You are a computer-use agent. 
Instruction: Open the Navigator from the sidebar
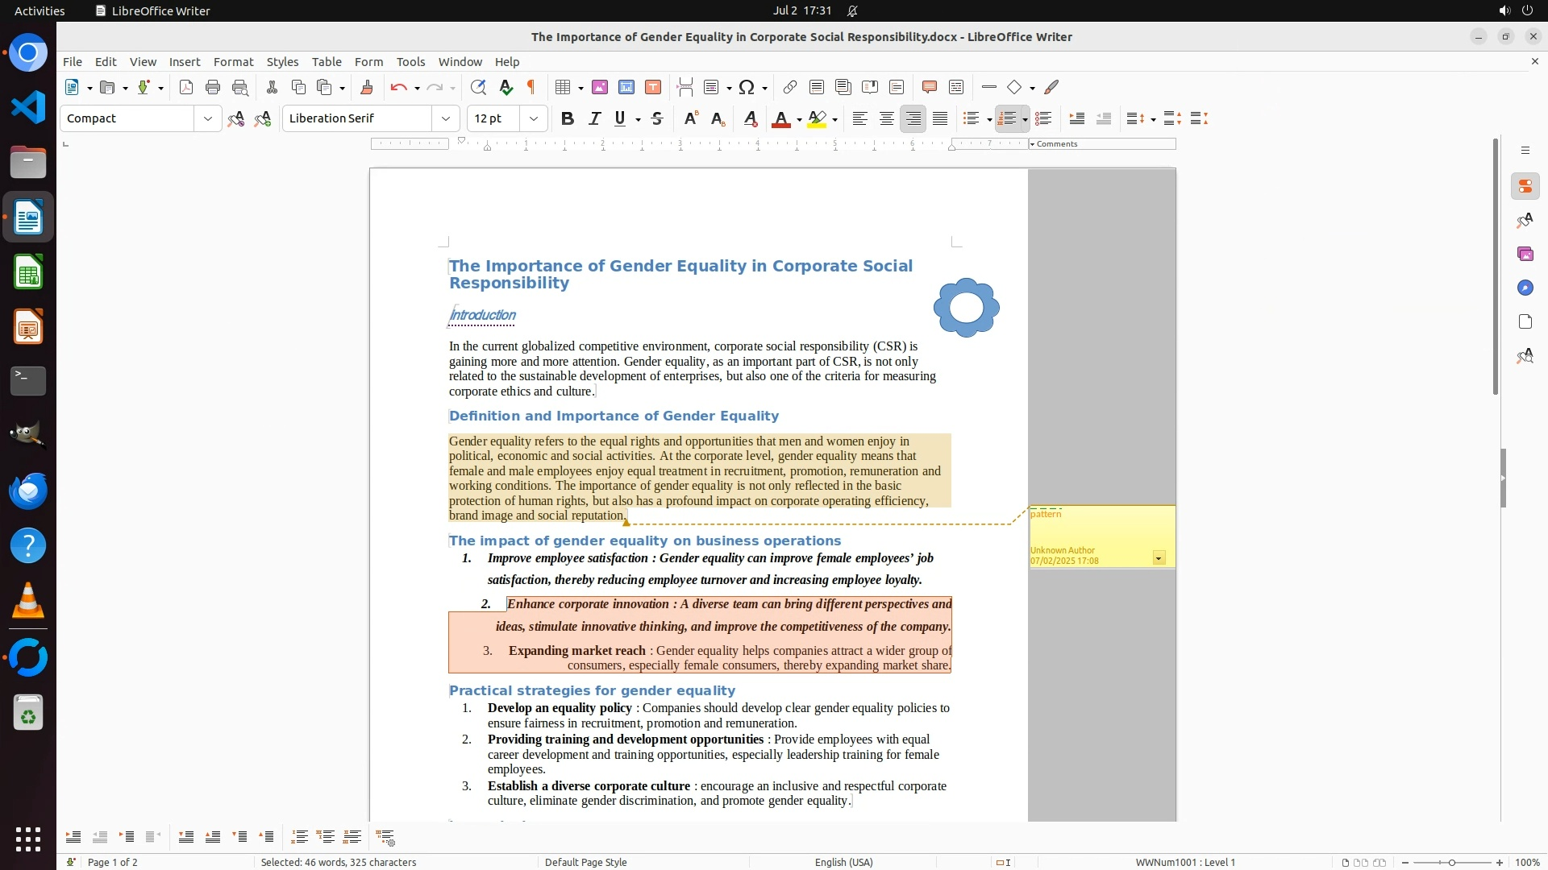click(1525, 288)
